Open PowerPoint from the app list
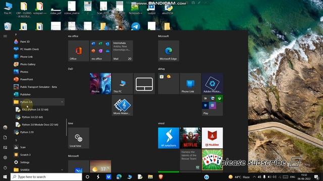The height and width of the screenshot is (181, 323). [39, 79]
